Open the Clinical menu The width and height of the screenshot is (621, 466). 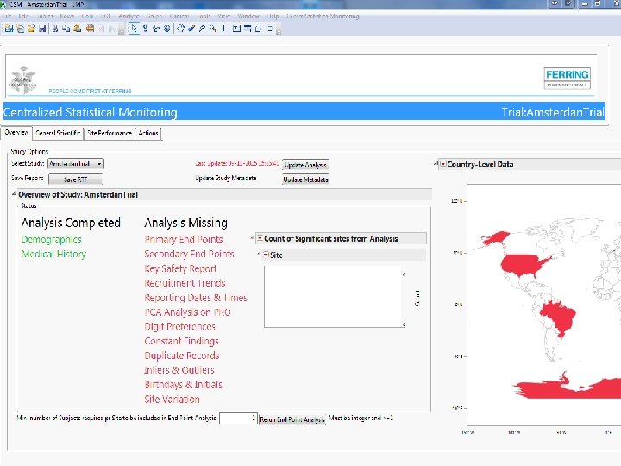point(179,16)
